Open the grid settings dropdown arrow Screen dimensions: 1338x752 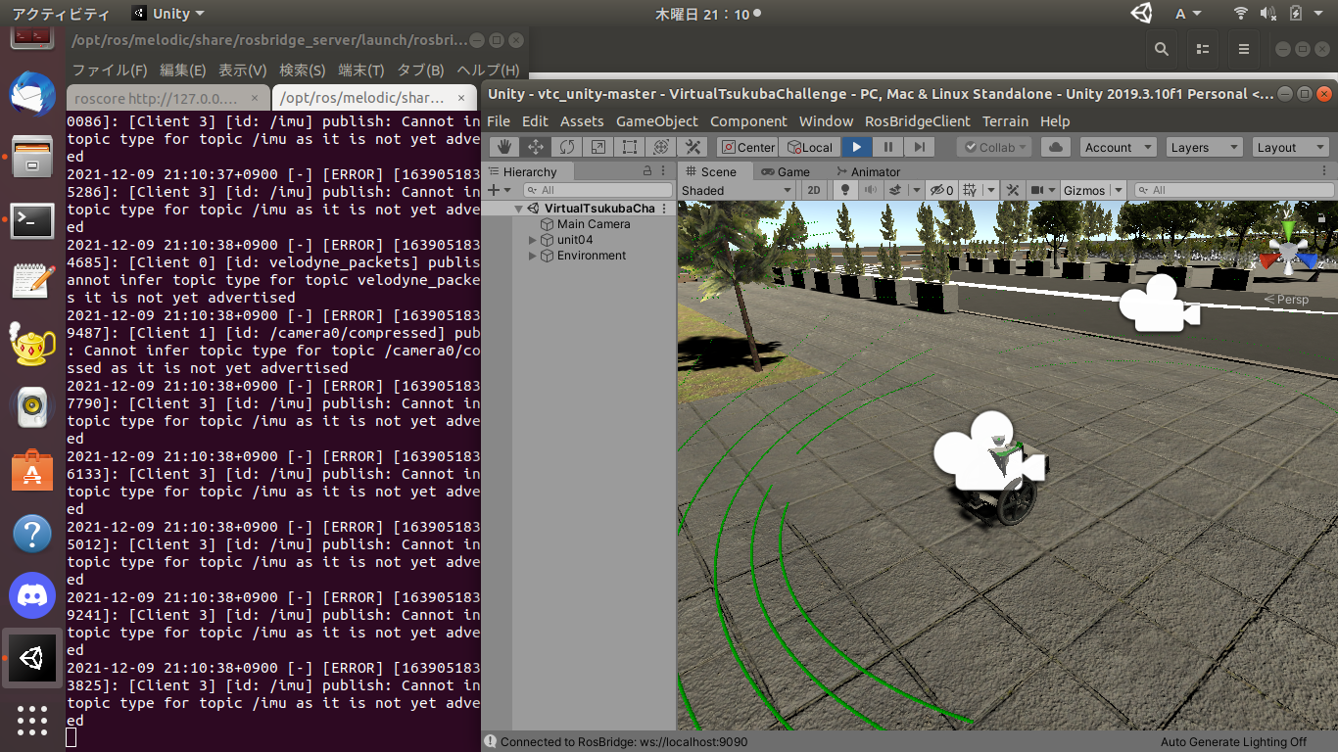pyautogui.click(x=990, y=190)
